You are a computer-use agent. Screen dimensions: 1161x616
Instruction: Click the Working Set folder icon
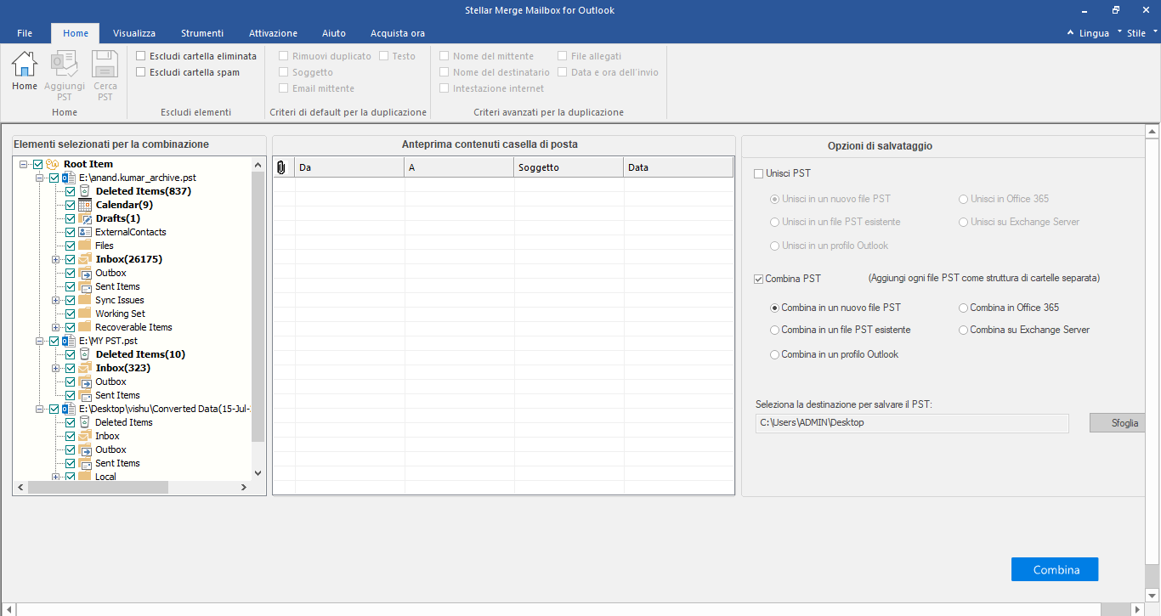85,314
